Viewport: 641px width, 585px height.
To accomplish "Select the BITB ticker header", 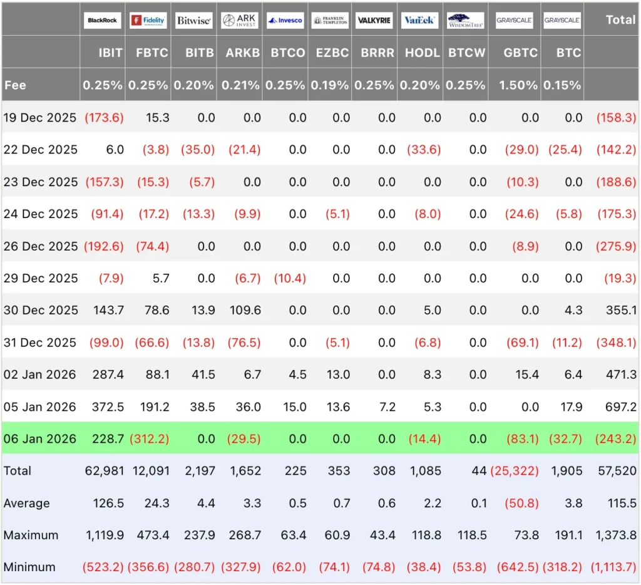I will click(200, 53).
